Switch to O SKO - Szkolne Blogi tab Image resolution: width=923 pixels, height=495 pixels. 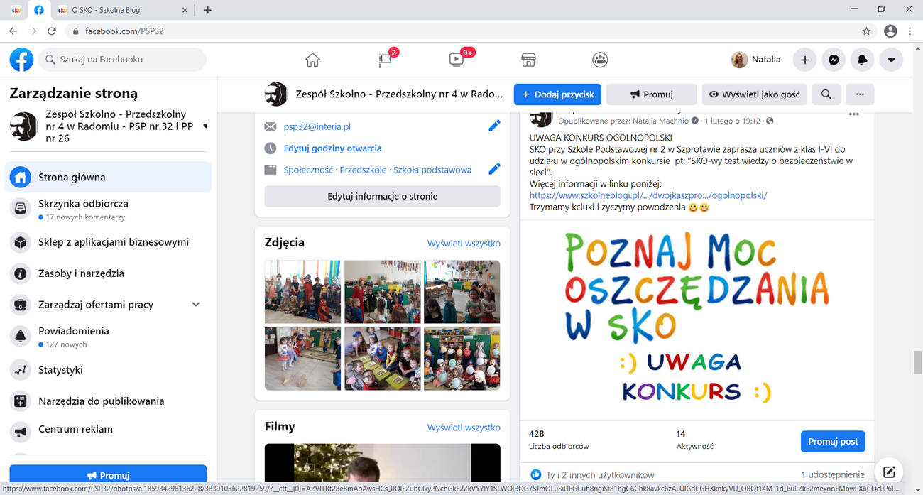(x=121, y=10)
